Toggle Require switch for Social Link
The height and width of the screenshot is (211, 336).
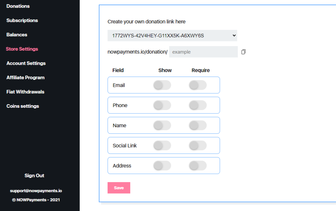(x=198, y=146)
